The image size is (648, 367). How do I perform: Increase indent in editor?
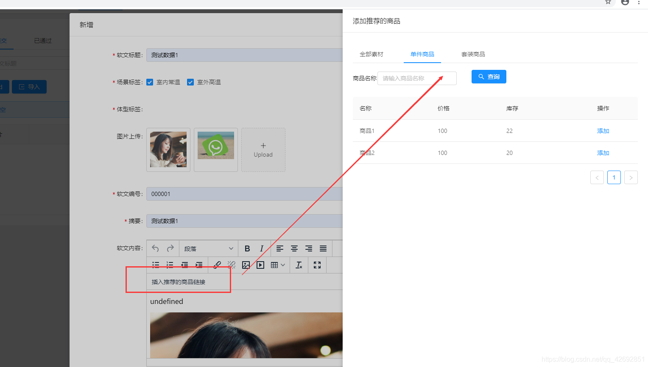pos(199,265)
